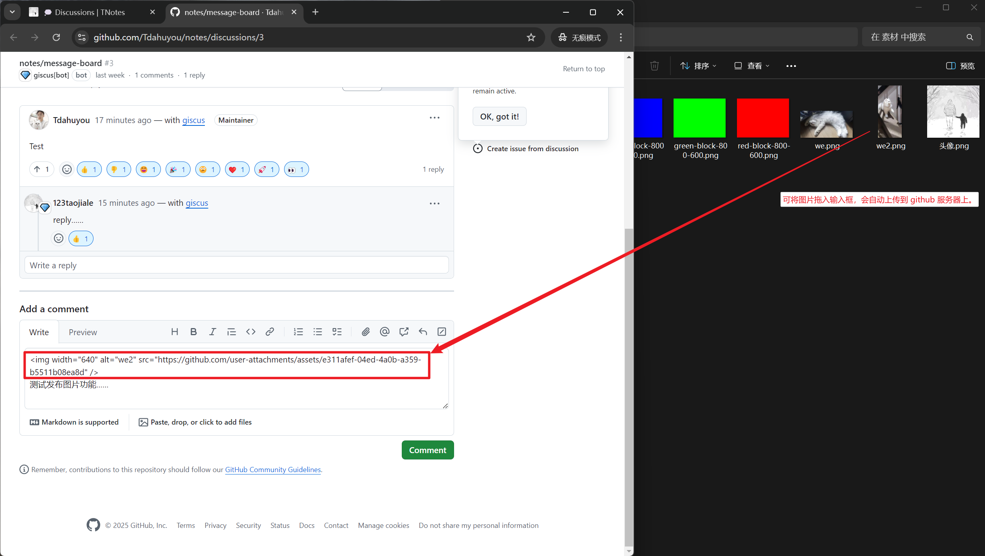985x556 pixels.
Task: Toggle the heart reaction on Test comment
Action: [x=237, y=169]
